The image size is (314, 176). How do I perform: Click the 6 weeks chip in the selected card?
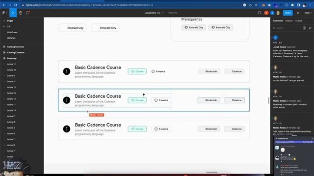pos(161,100)
